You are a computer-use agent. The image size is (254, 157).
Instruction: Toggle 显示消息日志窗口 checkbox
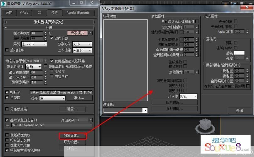7,120
